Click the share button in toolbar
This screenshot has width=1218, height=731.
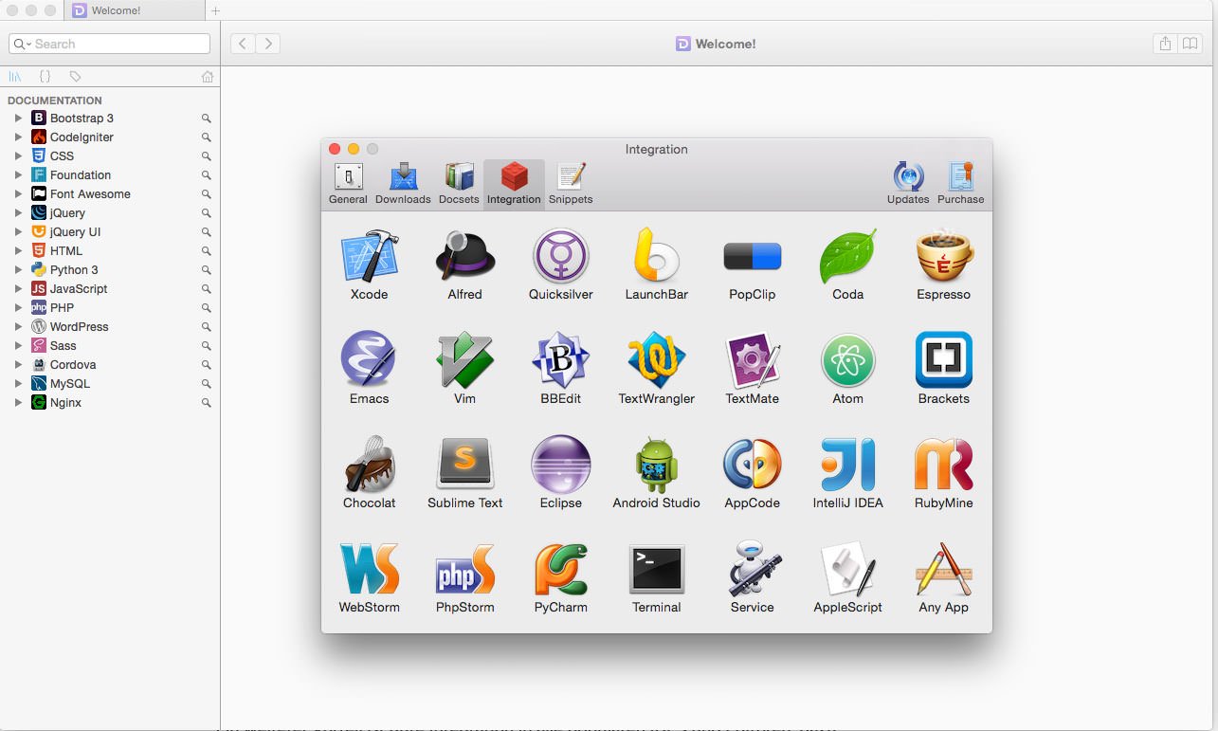point(1165,44)
